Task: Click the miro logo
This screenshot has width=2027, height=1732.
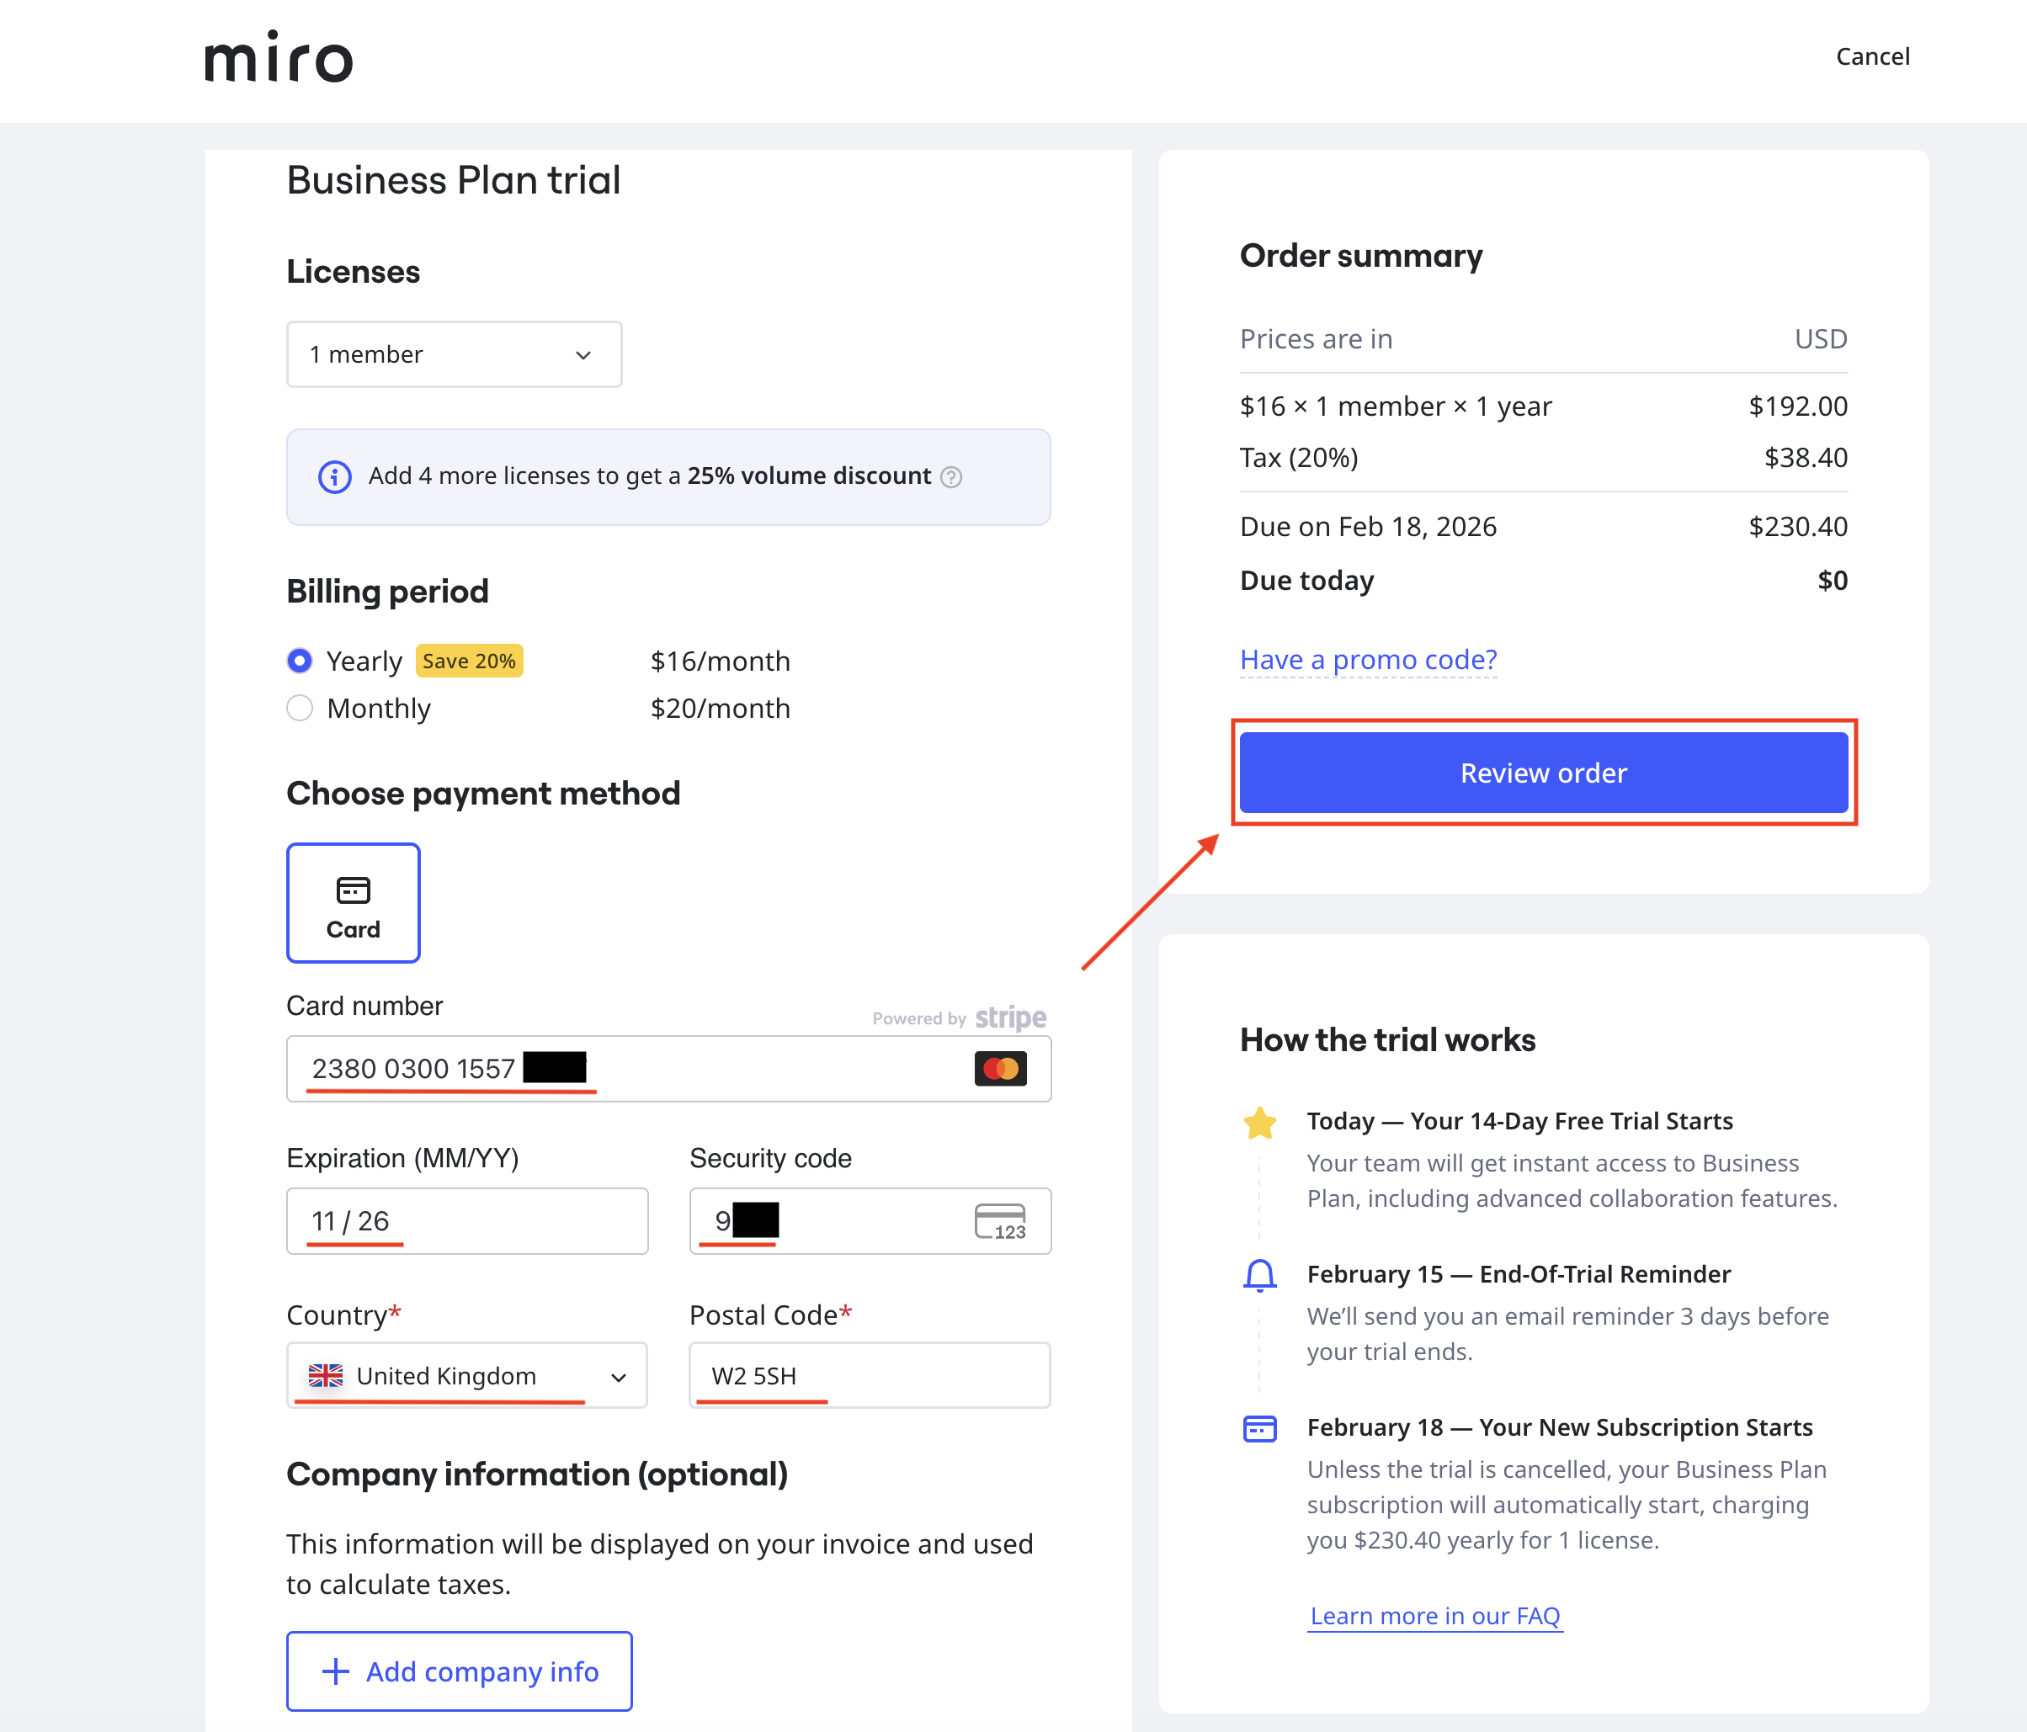Action: [278, 56]
